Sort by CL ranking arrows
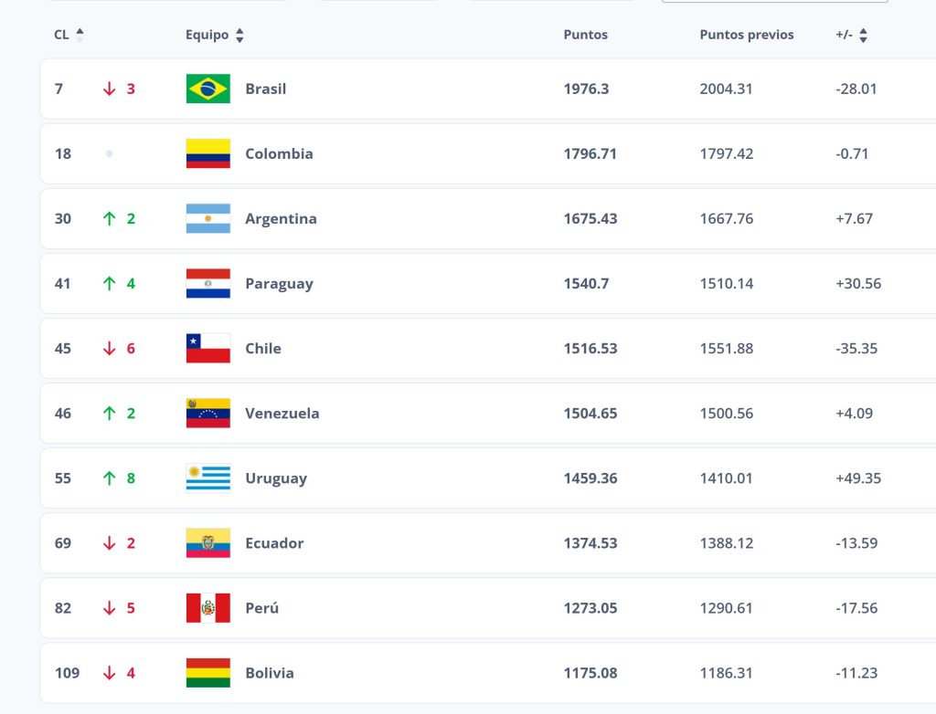This screenshot has height=714, width=936. point(80,36)
